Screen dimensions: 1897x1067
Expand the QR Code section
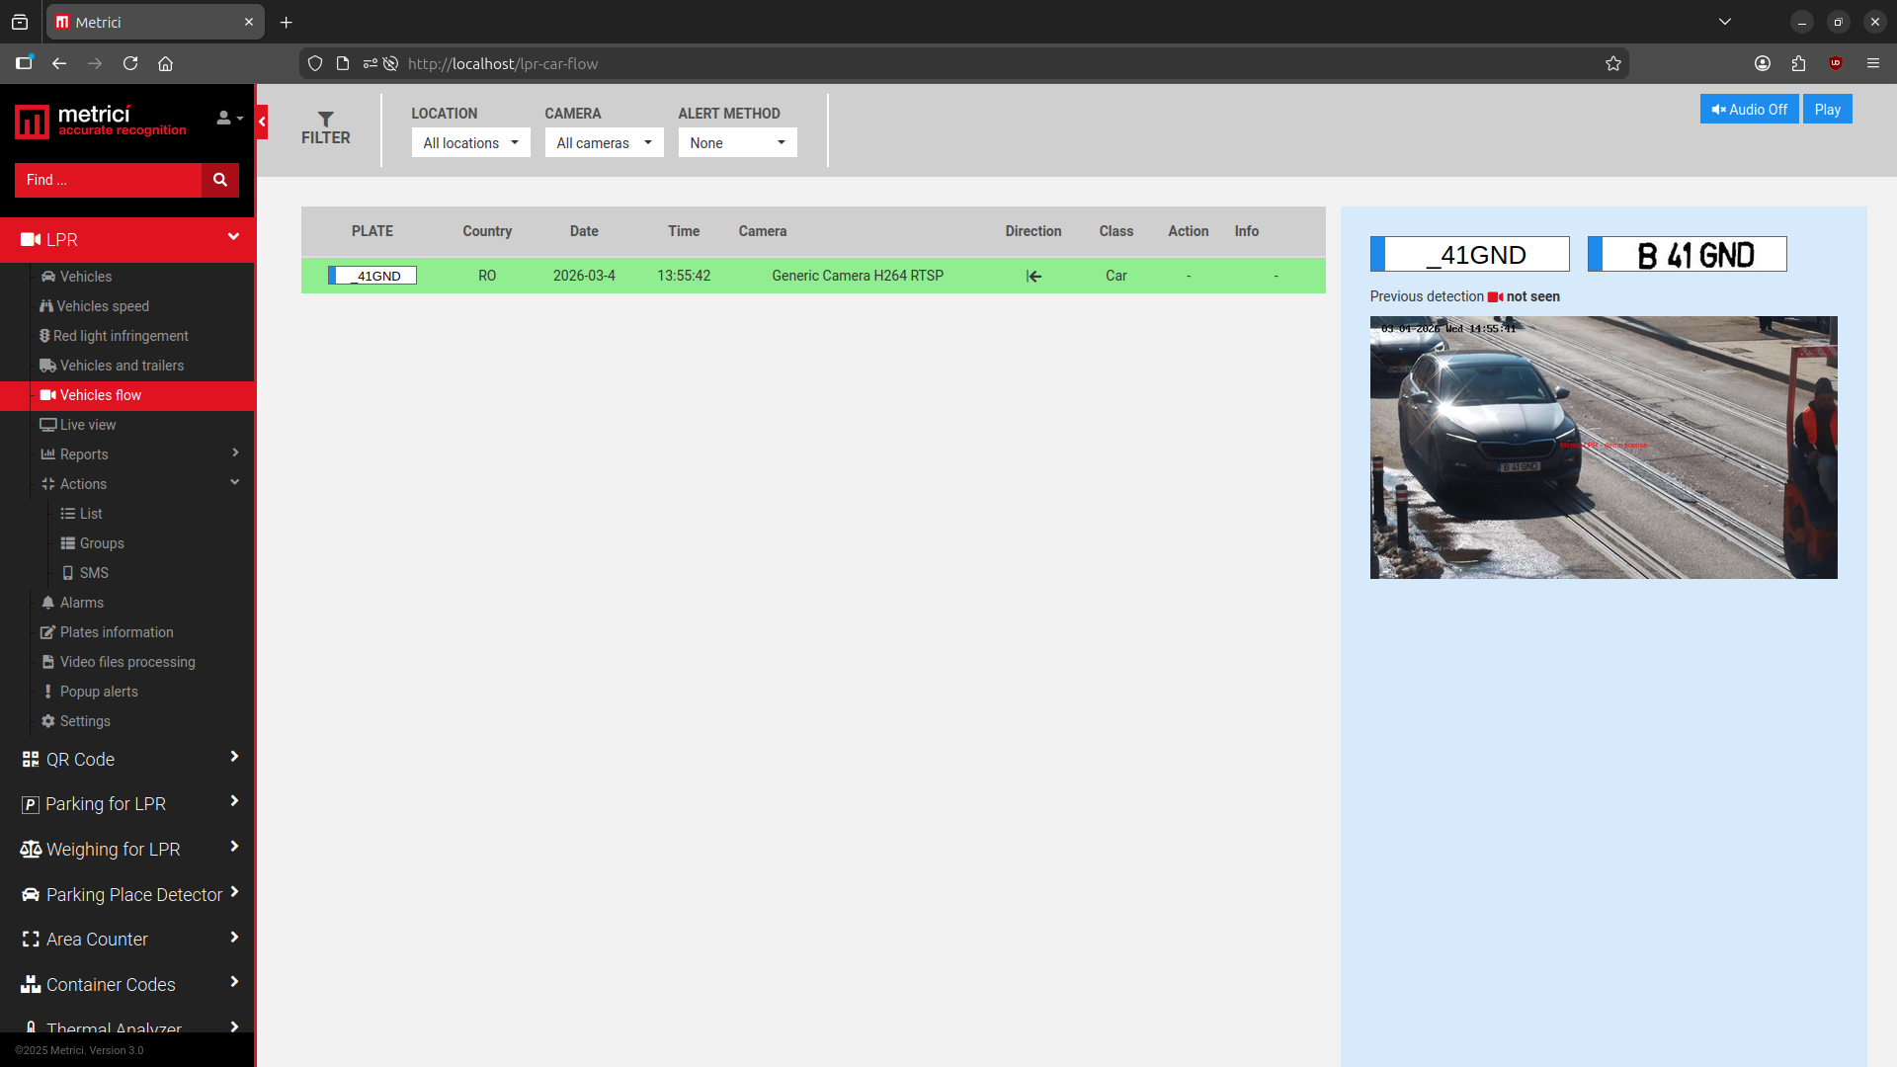[x=127, y=759]
